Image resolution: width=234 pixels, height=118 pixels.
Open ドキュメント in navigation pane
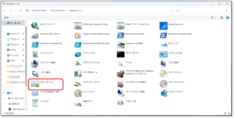(15, 45)
